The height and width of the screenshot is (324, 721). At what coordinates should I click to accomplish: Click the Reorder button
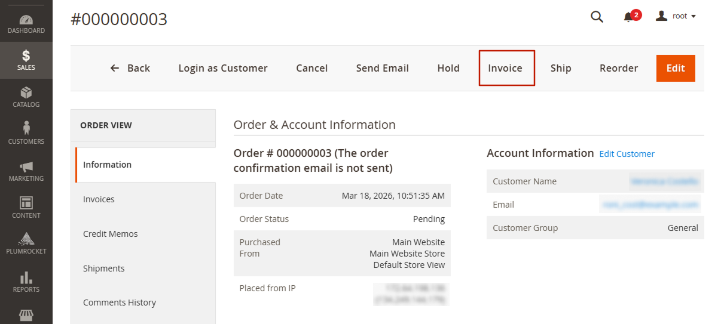coord(619,68)
